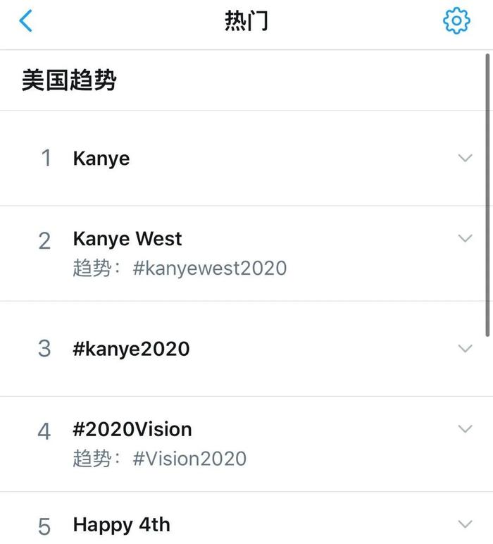Open trends settings gear icon

click(x=456, y=20)
